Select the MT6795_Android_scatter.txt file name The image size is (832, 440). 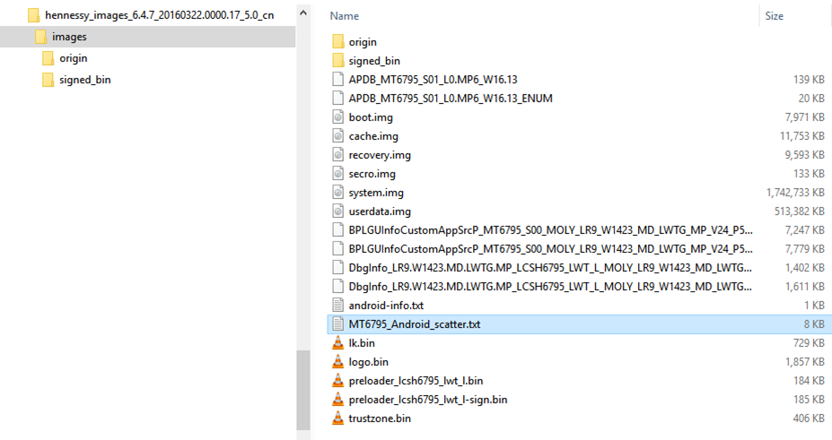pyautogui.click(x=415, y=324)
